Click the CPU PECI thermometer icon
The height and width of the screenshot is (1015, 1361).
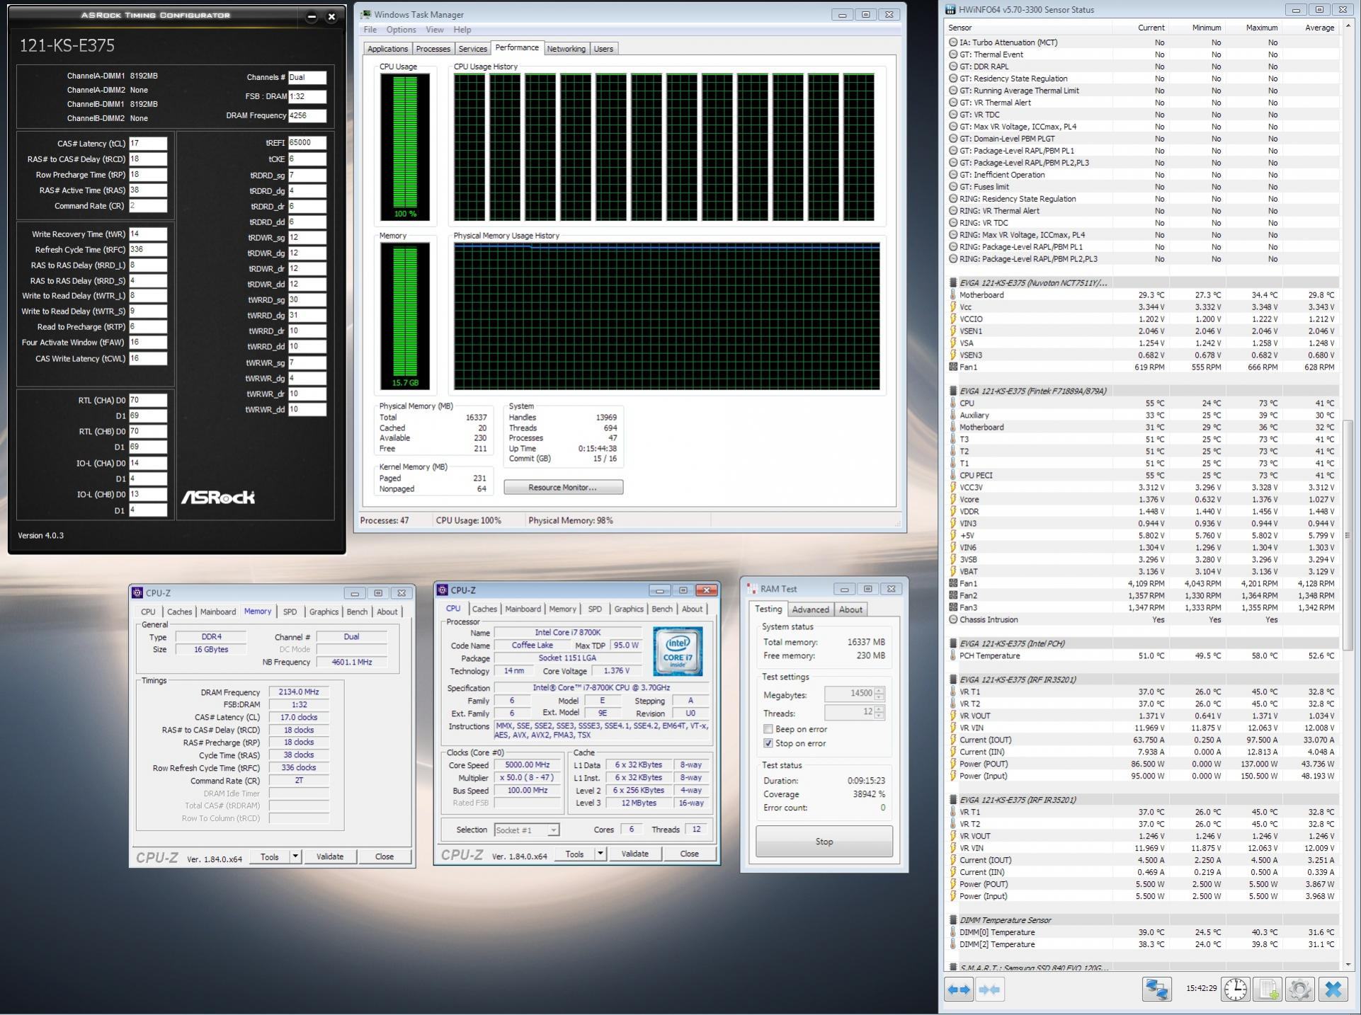[x=953, y=476]
